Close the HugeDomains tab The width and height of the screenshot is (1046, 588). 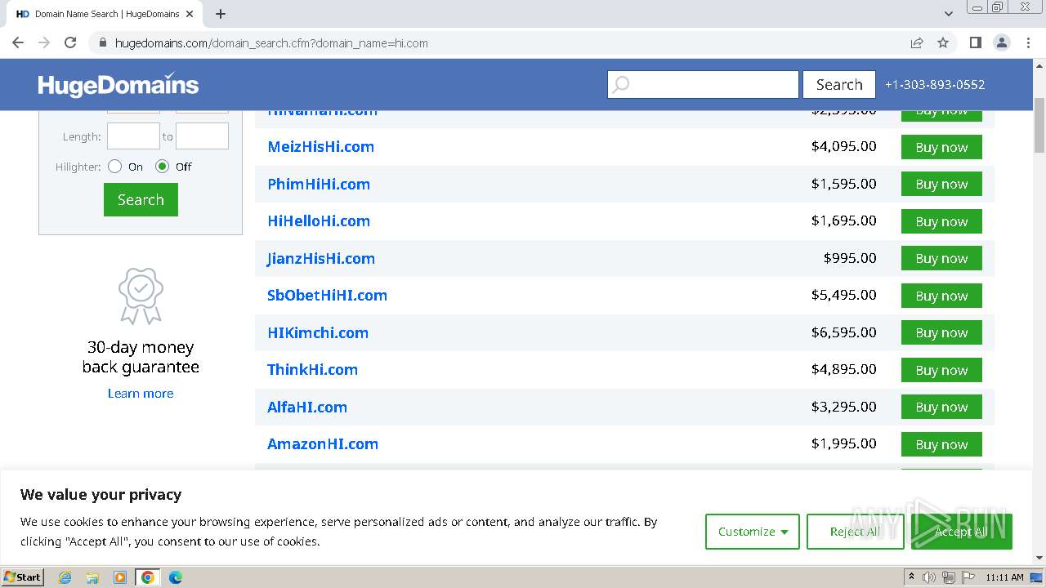[190, 14]
